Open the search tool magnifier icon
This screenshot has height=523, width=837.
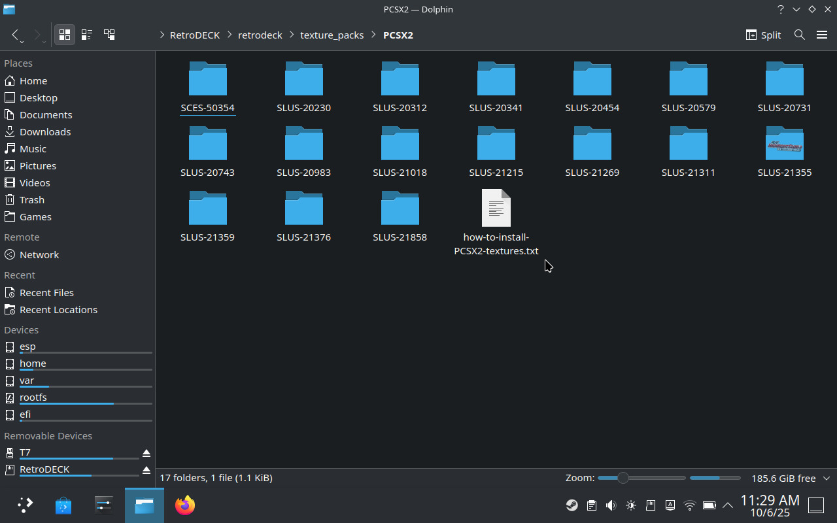pyautogui.click(x=799, y=35)
